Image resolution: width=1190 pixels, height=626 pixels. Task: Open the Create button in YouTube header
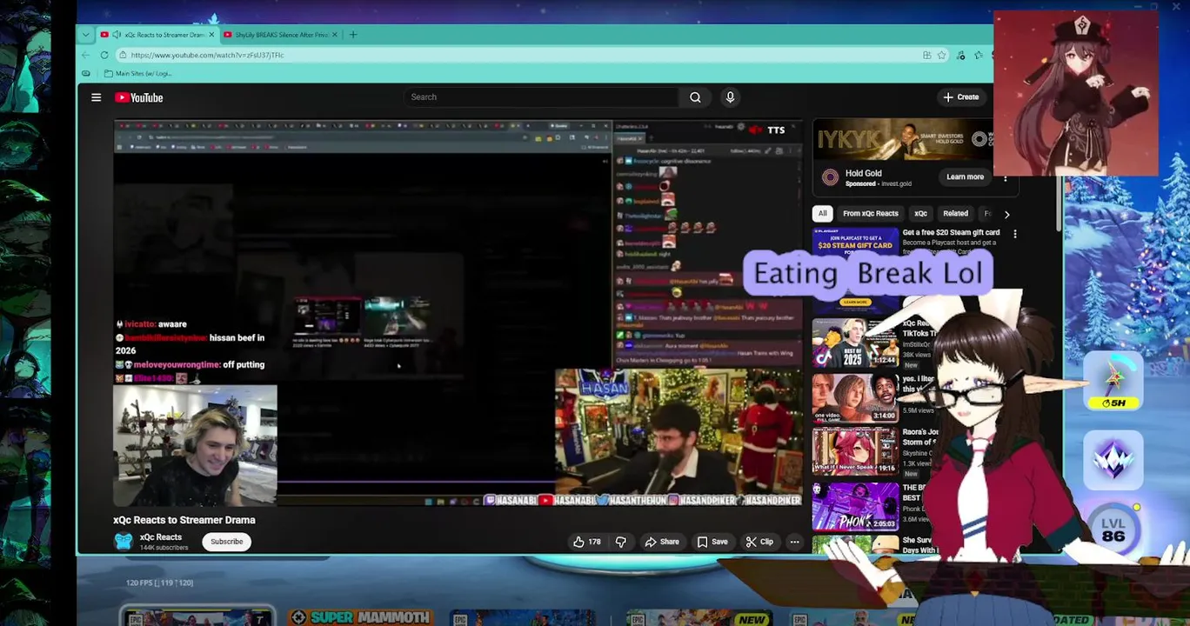(x=961, y=97)
